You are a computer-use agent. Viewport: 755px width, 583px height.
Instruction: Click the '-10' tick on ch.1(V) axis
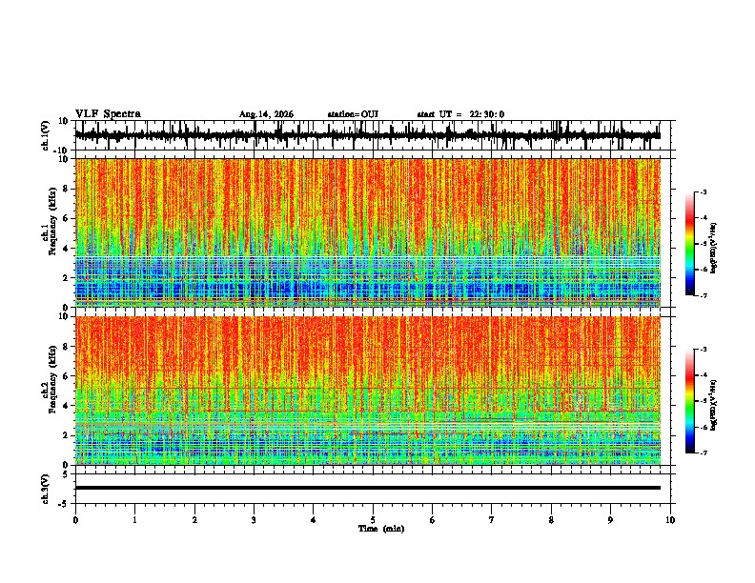[62, 151]
